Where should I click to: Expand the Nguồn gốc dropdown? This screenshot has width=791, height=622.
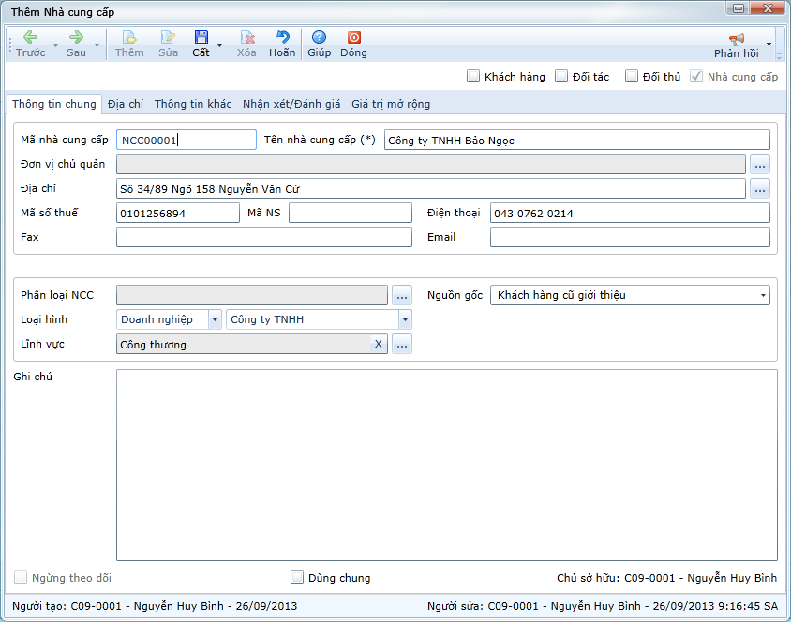[761, 295]
